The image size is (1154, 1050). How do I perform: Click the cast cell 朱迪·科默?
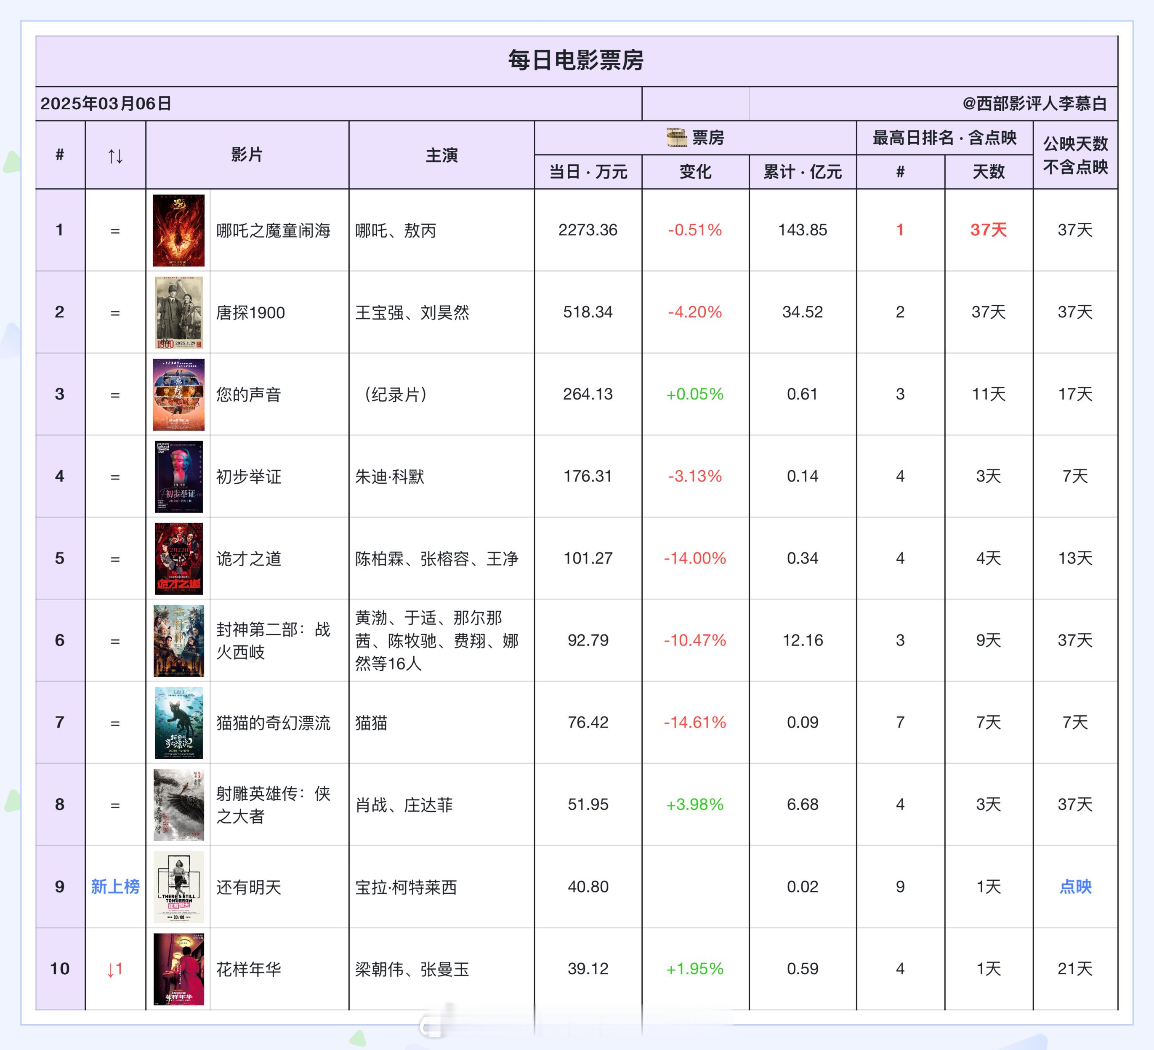tap(390, 476)
